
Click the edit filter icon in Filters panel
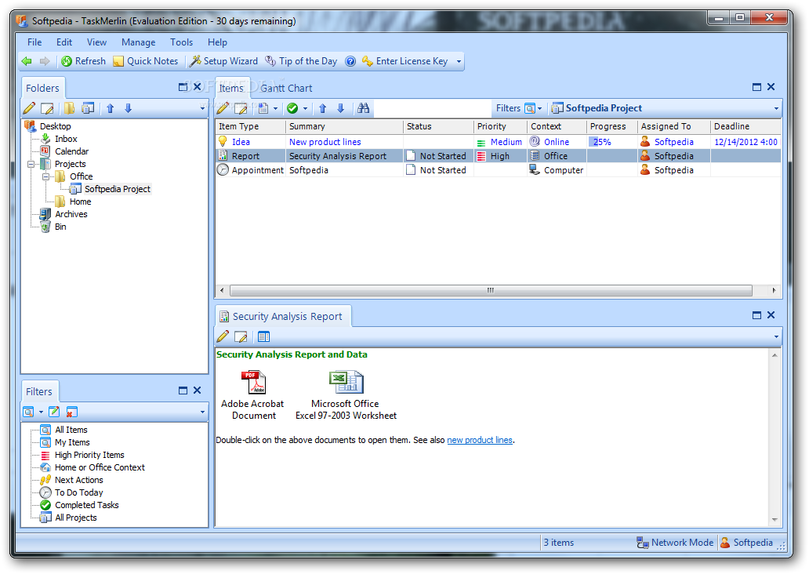coord(53,412)
